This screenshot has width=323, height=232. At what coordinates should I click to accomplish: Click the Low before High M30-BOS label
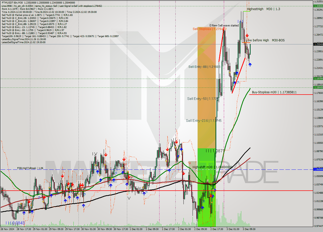click(265, 40)
